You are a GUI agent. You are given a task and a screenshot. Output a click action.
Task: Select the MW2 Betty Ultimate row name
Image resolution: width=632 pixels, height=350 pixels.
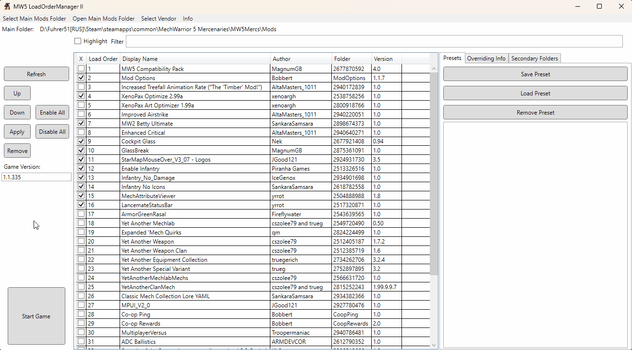(147, 124)
